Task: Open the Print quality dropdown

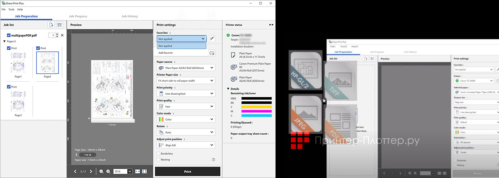Action: pyautogui.click(x=186, y=106)
